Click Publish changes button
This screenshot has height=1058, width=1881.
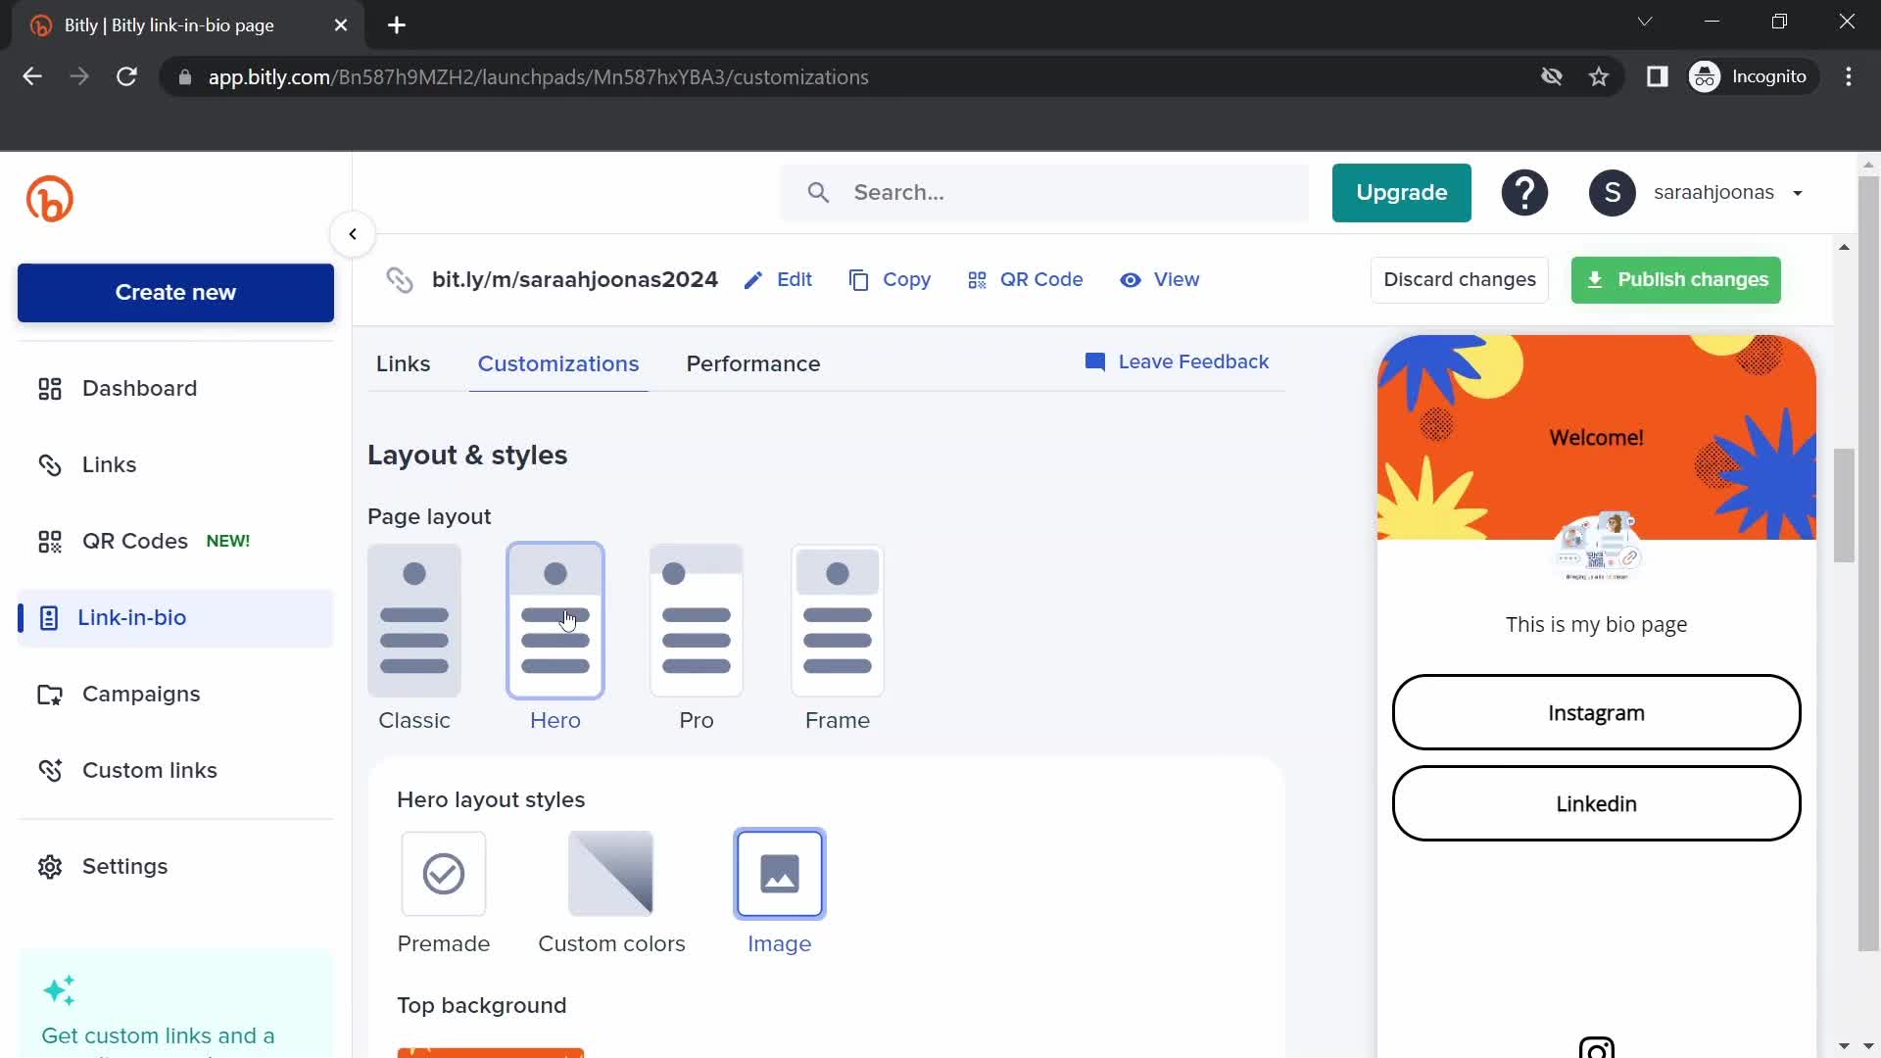(x=1675, y=280)
